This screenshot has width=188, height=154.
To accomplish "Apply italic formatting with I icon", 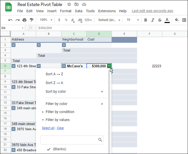I will pyautogui.click(x=153, y=20).
